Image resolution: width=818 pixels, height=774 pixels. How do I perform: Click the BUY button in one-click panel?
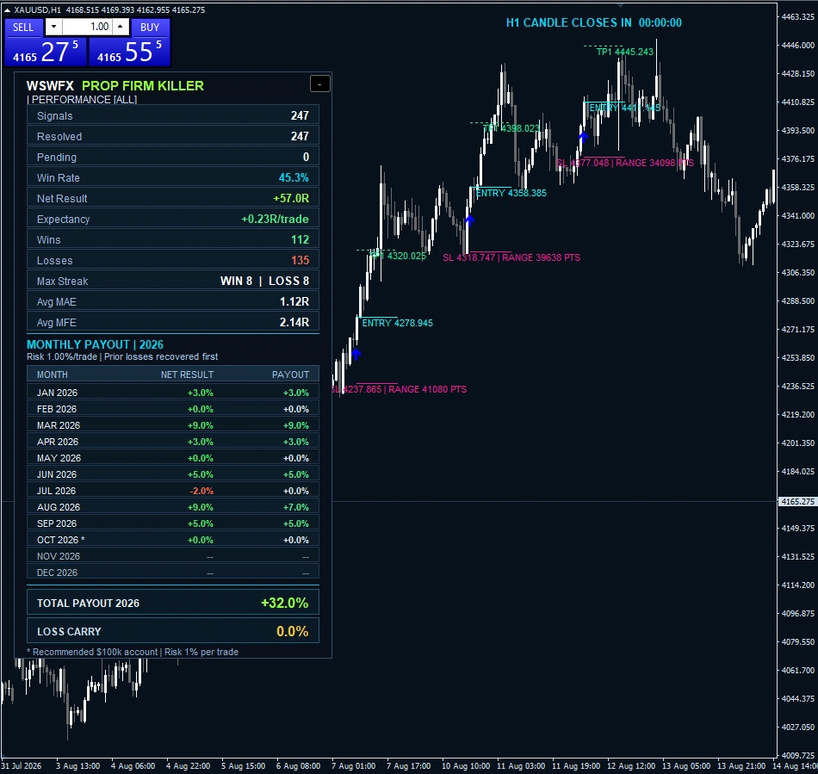(x=150, y=28)
